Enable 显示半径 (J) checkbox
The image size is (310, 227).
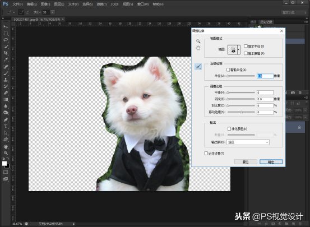246,46
